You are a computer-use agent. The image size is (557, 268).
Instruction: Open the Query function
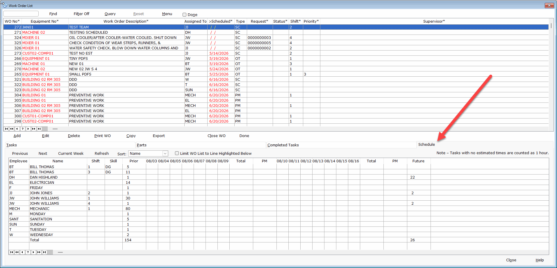pyautogui.click(x=110, y=14)
